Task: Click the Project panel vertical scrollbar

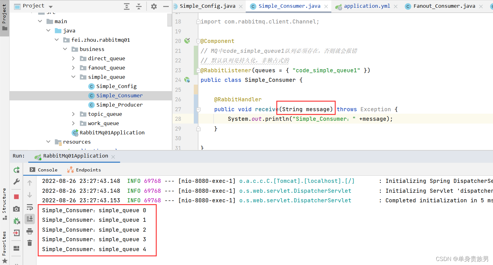Action: tap(169, 20)
